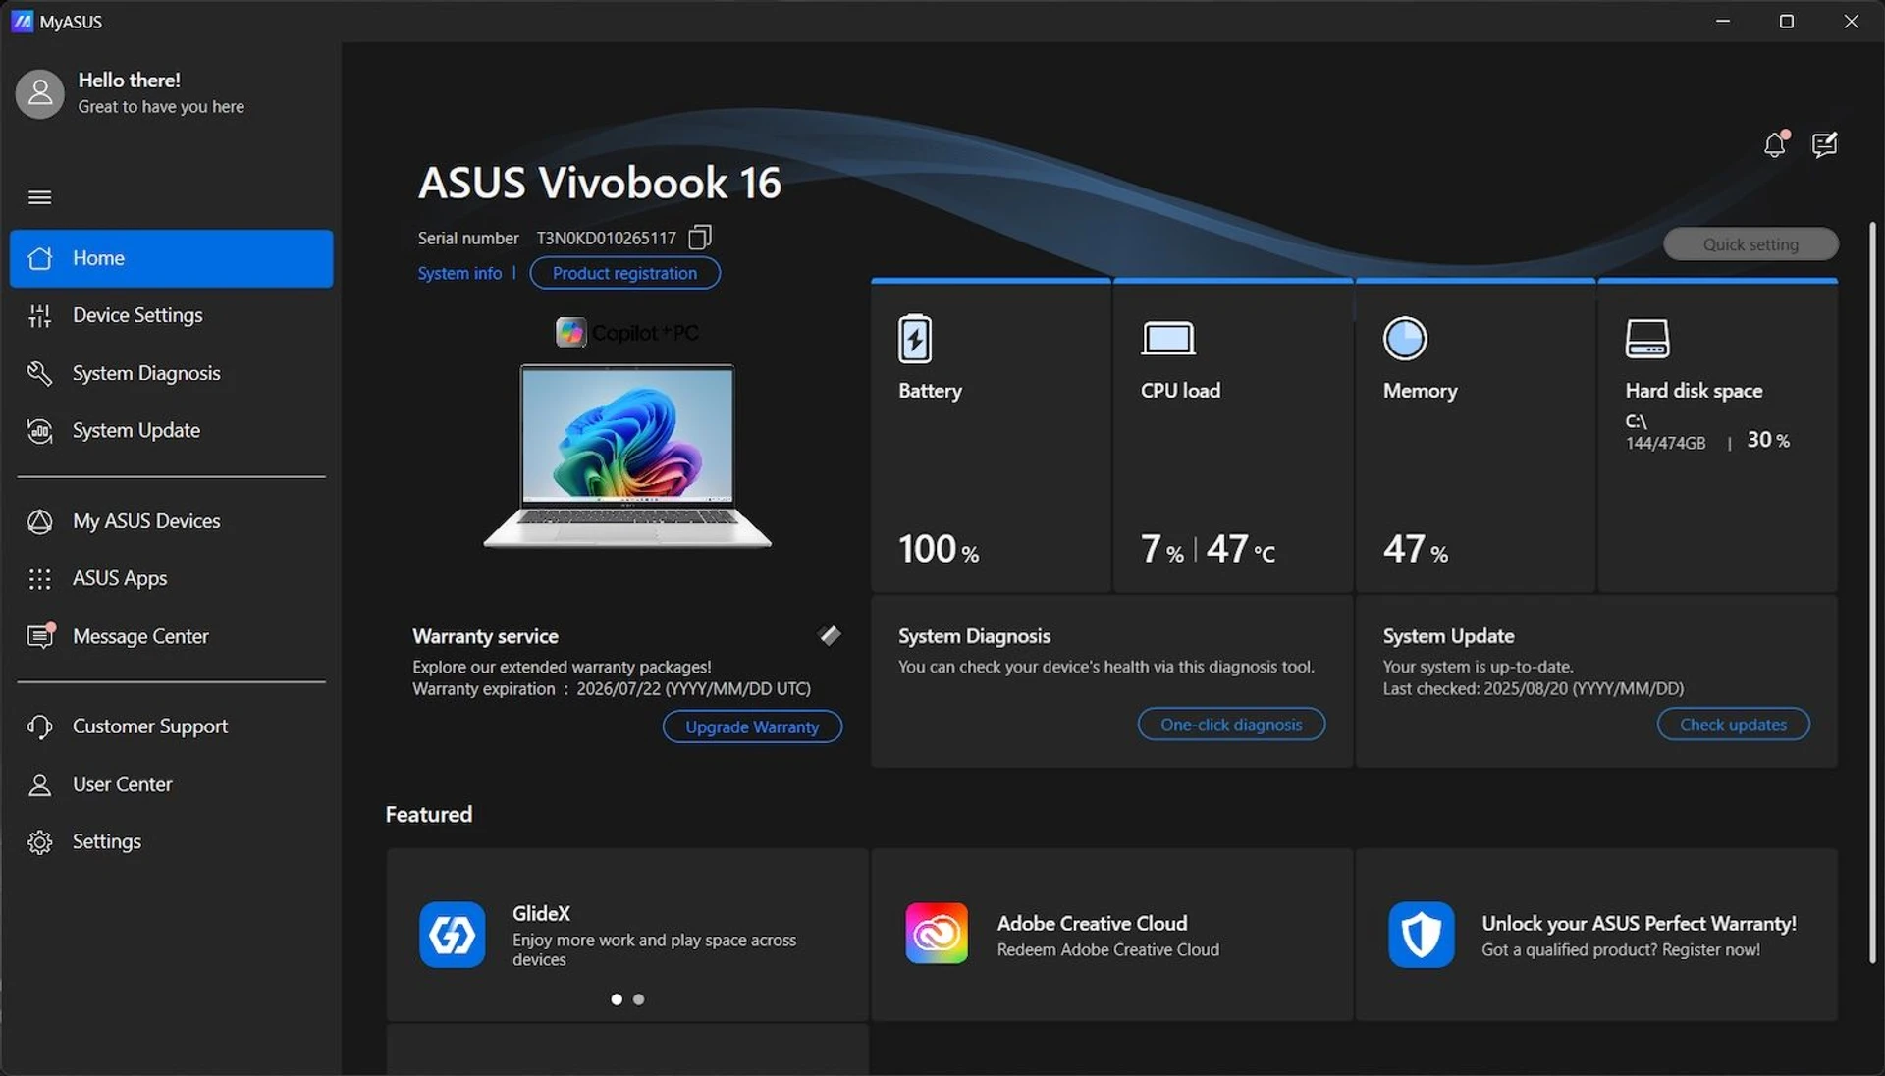Click the CPU load 7% tile
Image resolution: width=1885 pixels, height=1076 pixels.
1233,437
